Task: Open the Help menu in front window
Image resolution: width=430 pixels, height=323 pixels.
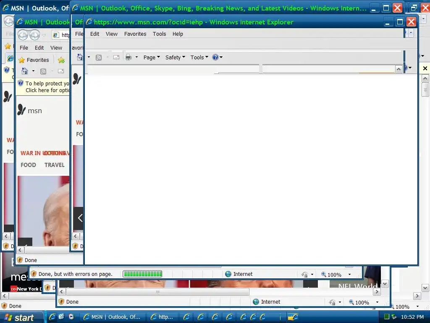Action: point(178,34)
